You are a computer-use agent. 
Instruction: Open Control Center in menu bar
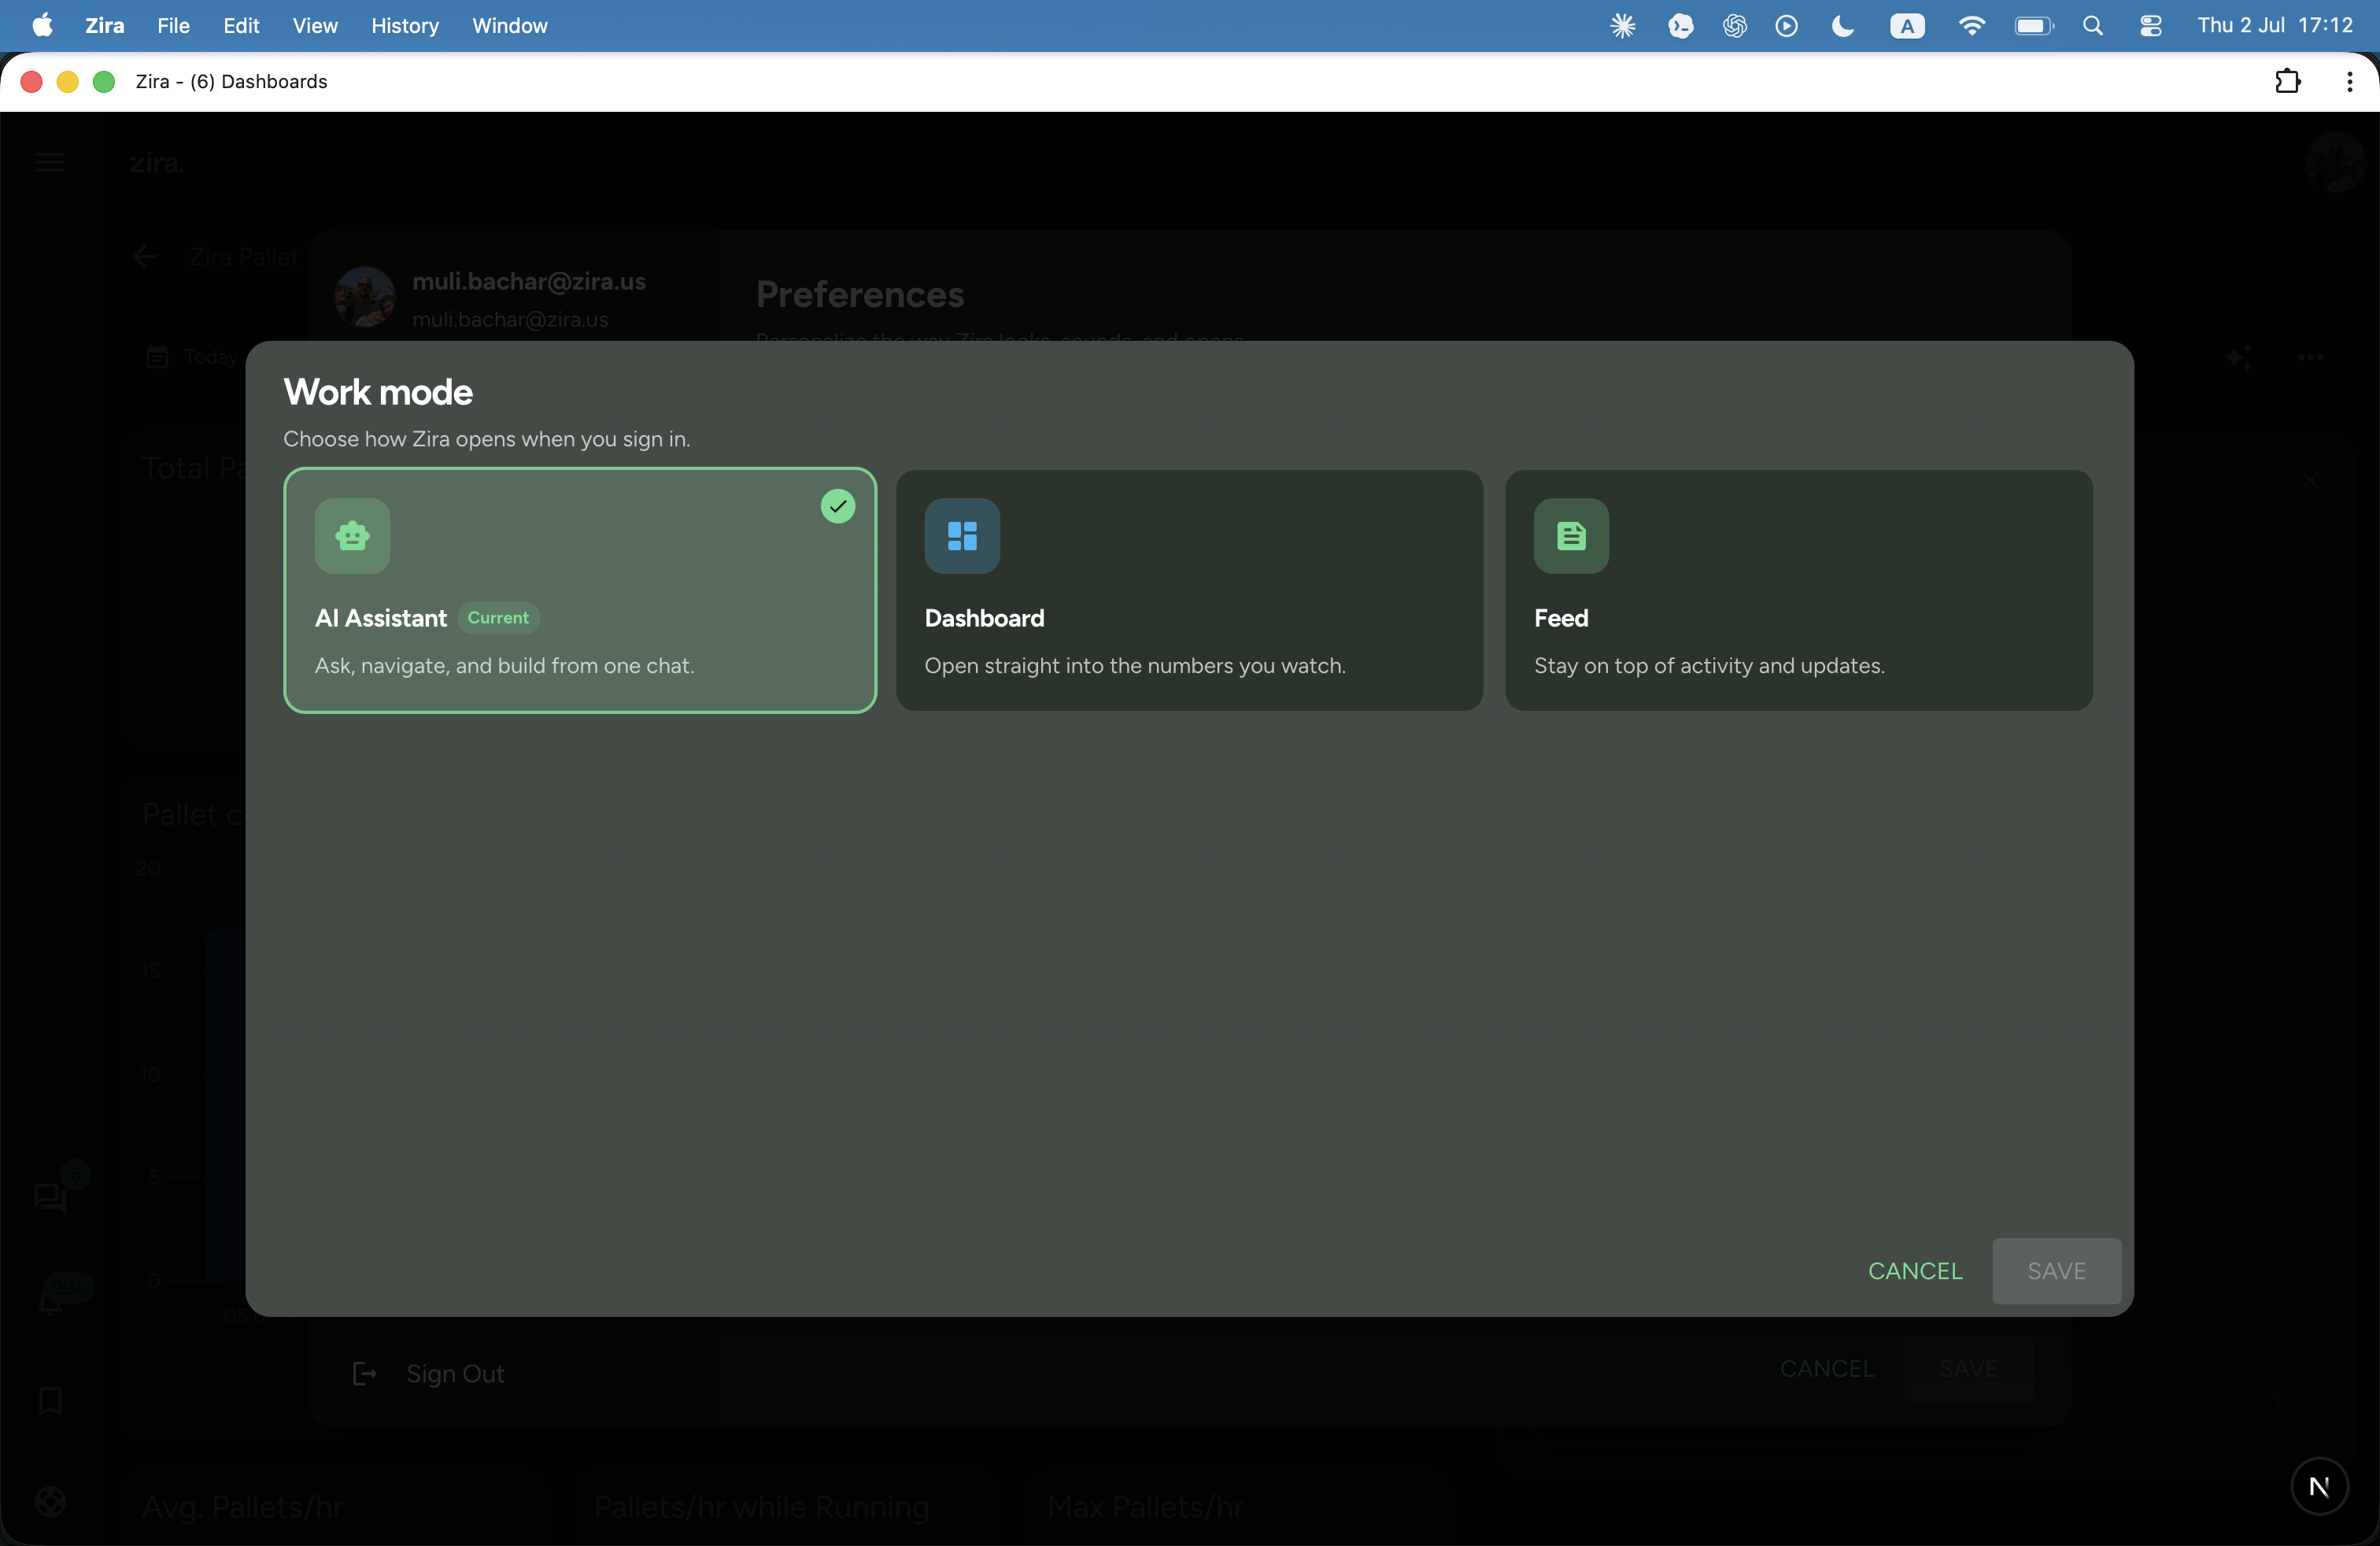click(2151, 26)
